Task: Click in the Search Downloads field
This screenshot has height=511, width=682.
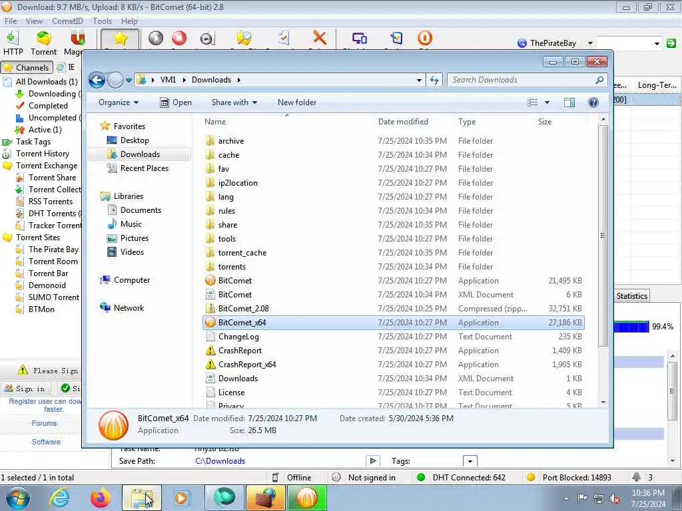Action: pyautogui.click(x=522, y=80)
